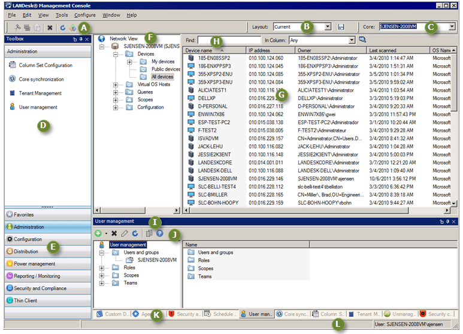Open the View menu

pyautogui.click(x=43, y=15)
